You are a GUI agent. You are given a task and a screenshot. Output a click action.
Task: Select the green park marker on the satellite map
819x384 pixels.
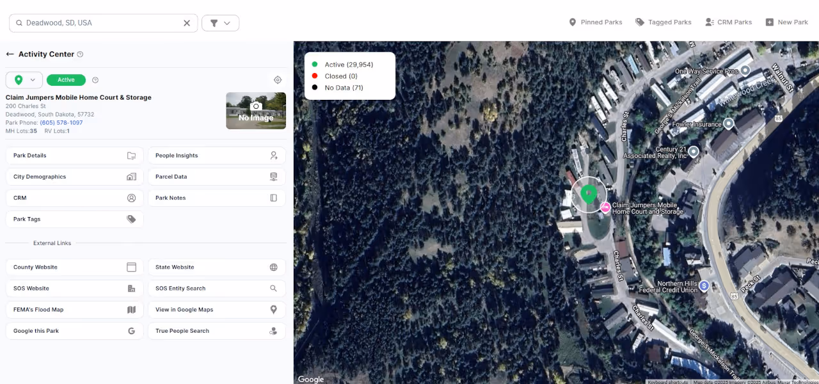coord(589,194)
